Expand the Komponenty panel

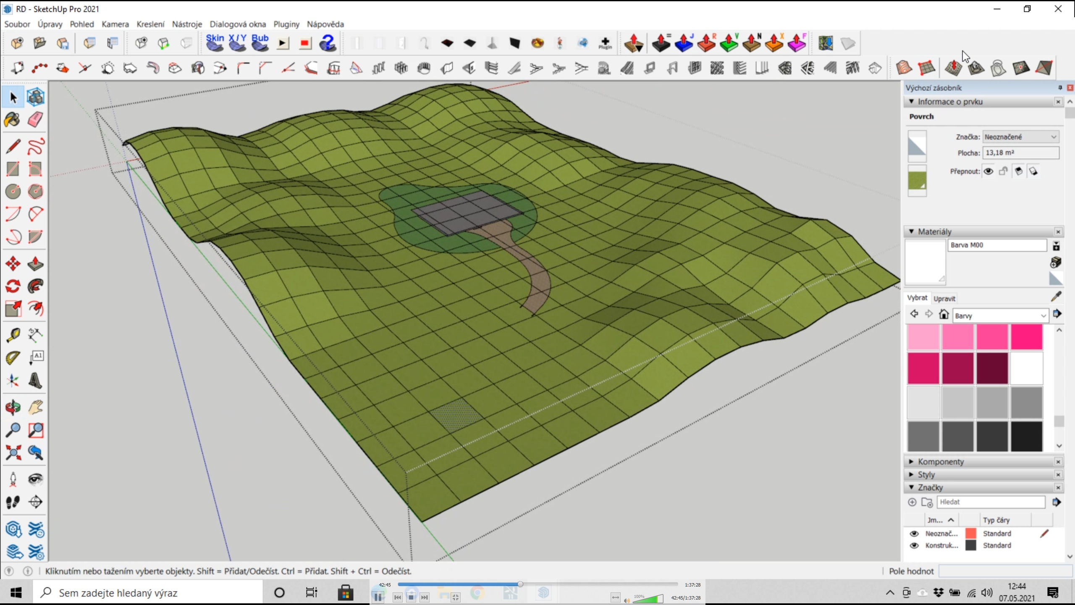coord(941,462)
